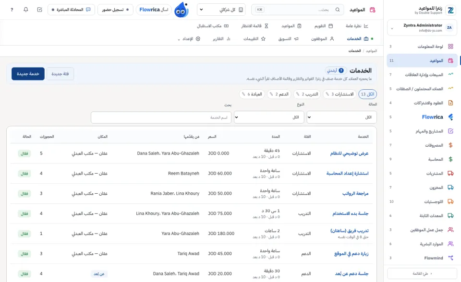Viewport: 461px width, 282px height.
Task: Open لوحة المعلومات dashboard sidebar icon
Action: click(450, 47)
